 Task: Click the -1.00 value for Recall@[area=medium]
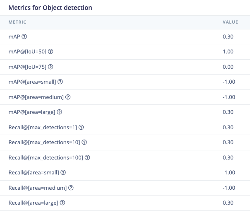229,188
